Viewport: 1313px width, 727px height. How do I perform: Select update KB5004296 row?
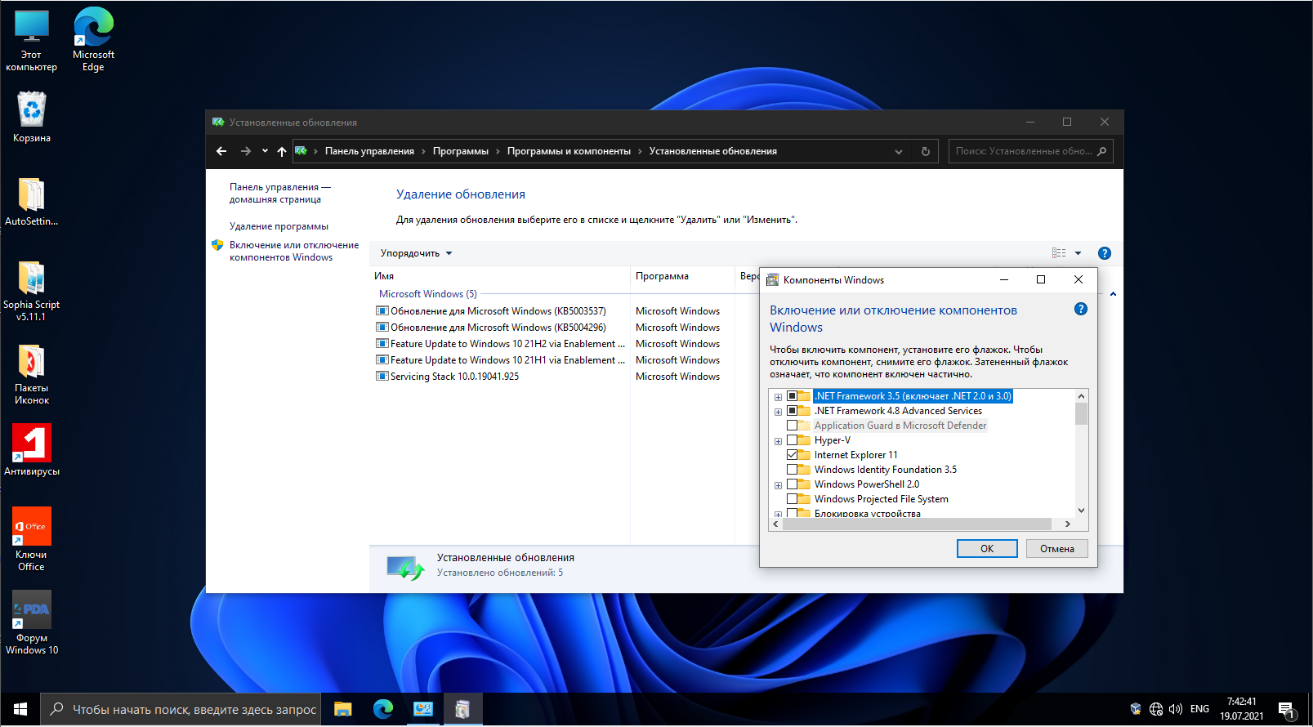(x=498, y=328)
